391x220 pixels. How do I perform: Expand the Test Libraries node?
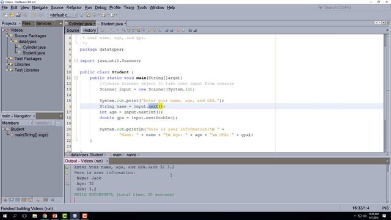(7, 70)
